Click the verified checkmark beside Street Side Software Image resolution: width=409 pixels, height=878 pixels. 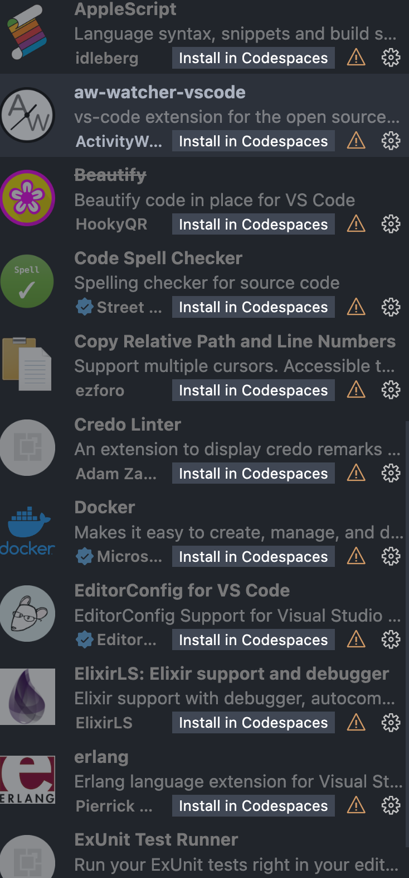point(84,307)
